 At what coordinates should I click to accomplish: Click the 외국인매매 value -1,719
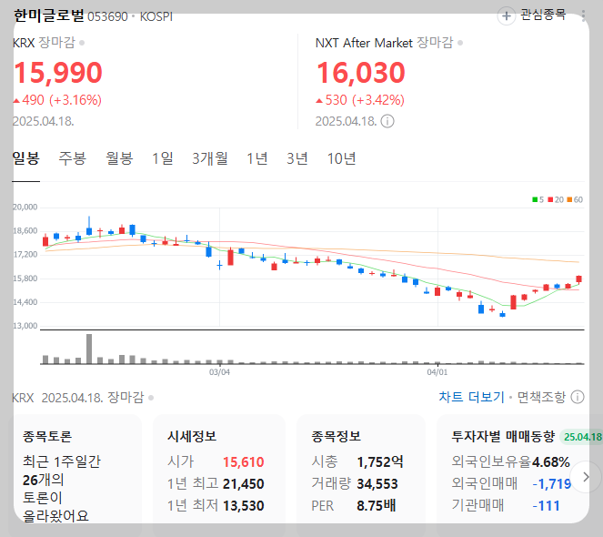(x=552, y=484)
